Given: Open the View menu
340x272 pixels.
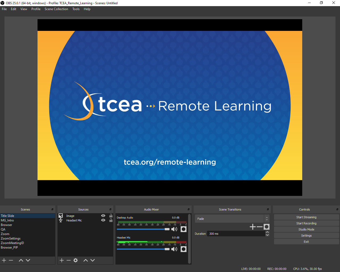Looking at the screenshot, I should [24, 9].
